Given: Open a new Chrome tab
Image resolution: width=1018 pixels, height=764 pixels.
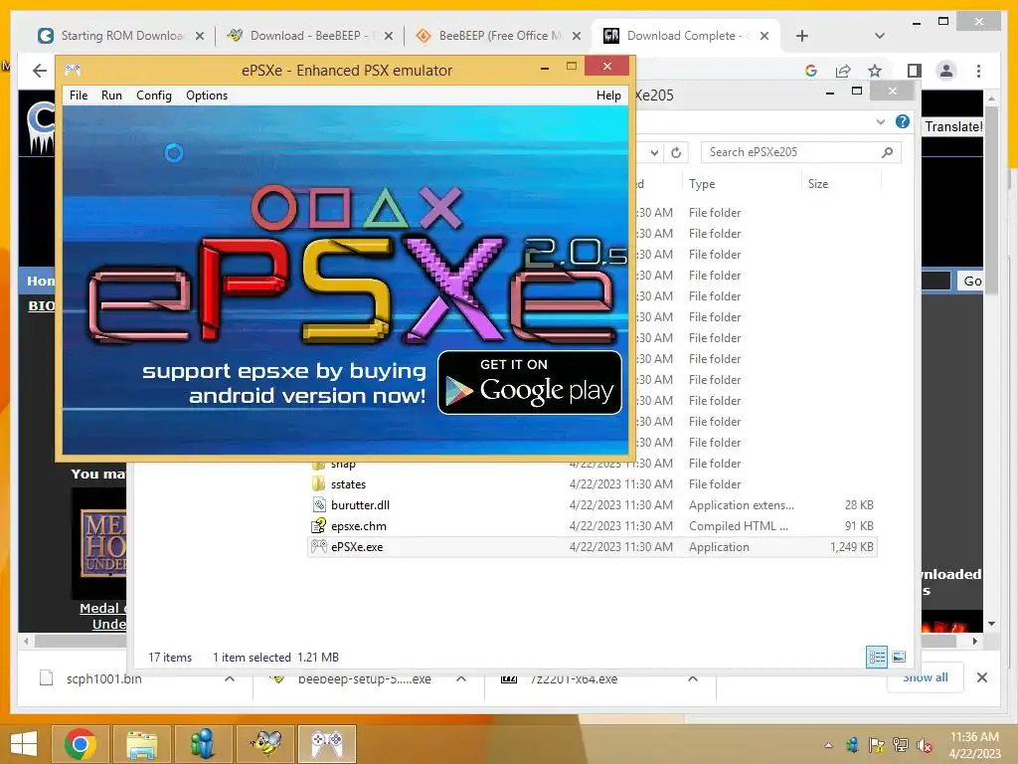Looking at the screenshot, I should [802, 36].
